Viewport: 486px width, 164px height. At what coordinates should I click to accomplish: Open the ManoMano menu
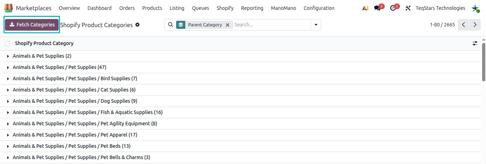pos(283,8)
